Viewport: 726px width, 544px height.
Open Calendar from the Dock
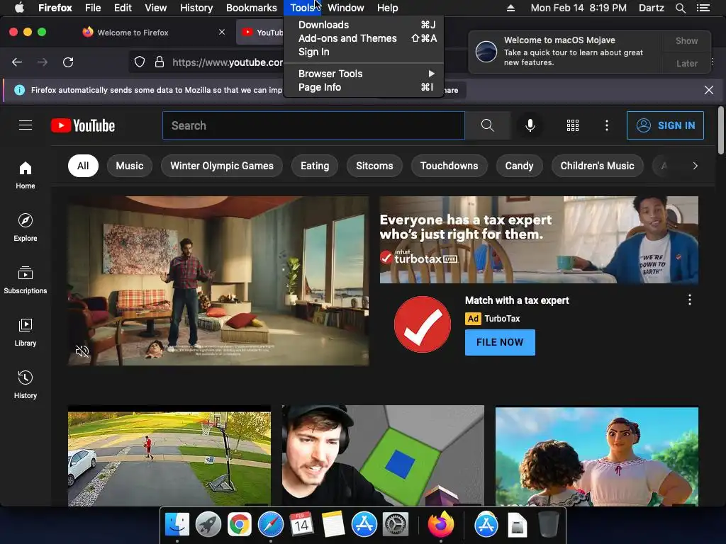point(302,524)
